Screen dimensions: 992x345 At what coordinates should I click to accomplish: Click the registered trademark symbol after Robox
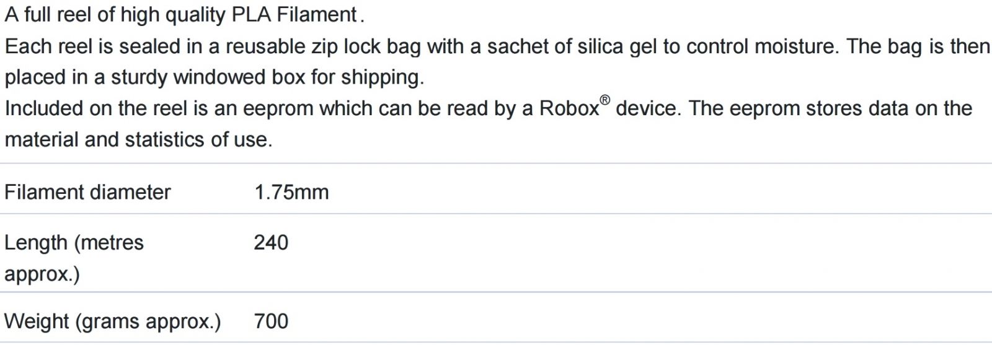click(x=605, y=100)
